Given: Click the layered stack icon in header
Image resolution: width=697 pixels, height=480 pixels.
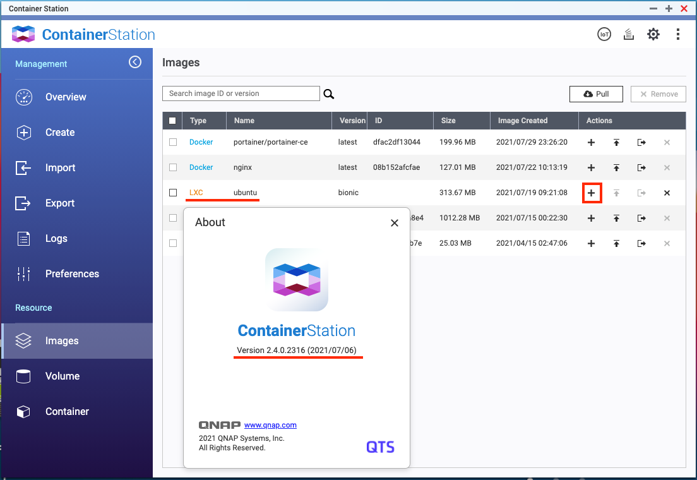Looking at the screenshot, I should tap(628, 34).
